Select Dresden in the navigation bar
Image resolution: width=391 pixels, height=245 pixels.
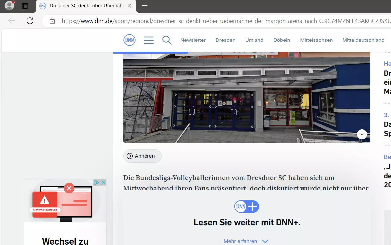pyautogui.click(x=226, y=40)
